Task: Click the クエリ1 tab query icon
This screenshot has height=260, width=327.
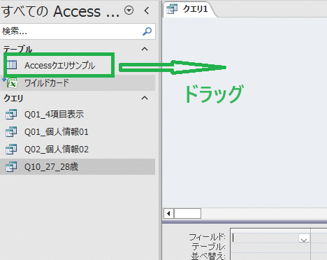Action: tap(172, 9)
